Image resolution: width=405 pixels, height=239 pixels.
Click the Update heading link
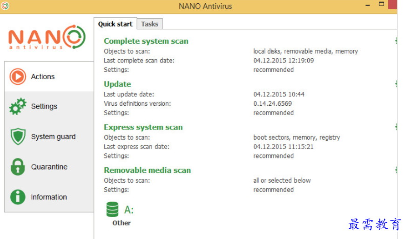tap(117, 84)
